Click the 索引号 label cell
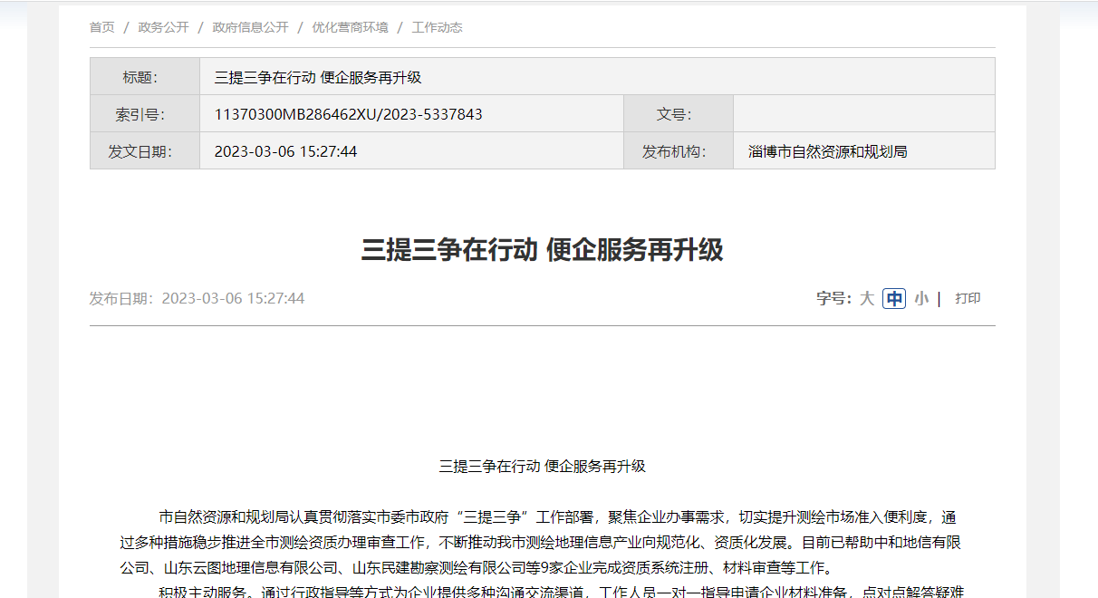1098x598 pixels. [145, 114]
